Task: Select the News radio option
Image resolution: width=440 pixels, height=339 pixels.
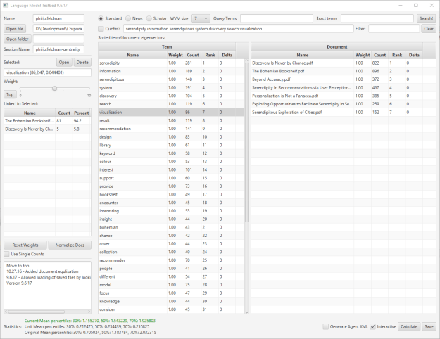Action: point(127,18)
